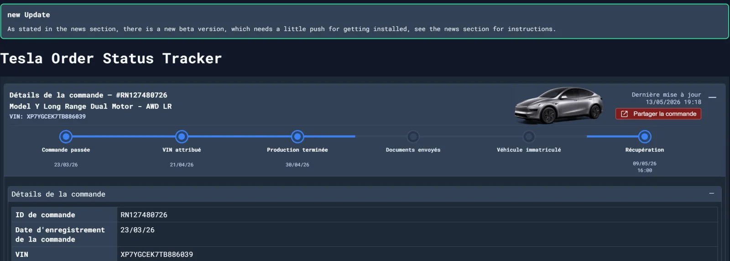Click Model Y Long Range Dual Motor text

tap(90, 106)
